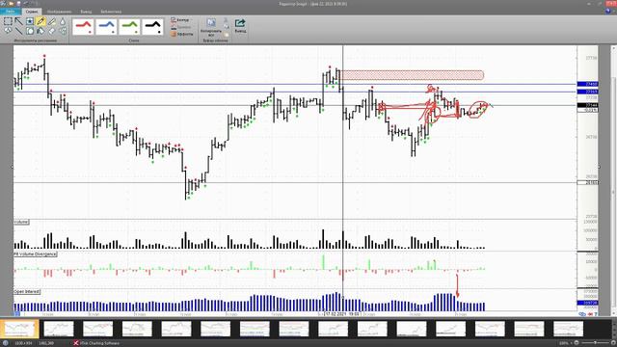Switch to the Сервис ribbon tab
Screen dimensions: 617x347
coord(32,12)
